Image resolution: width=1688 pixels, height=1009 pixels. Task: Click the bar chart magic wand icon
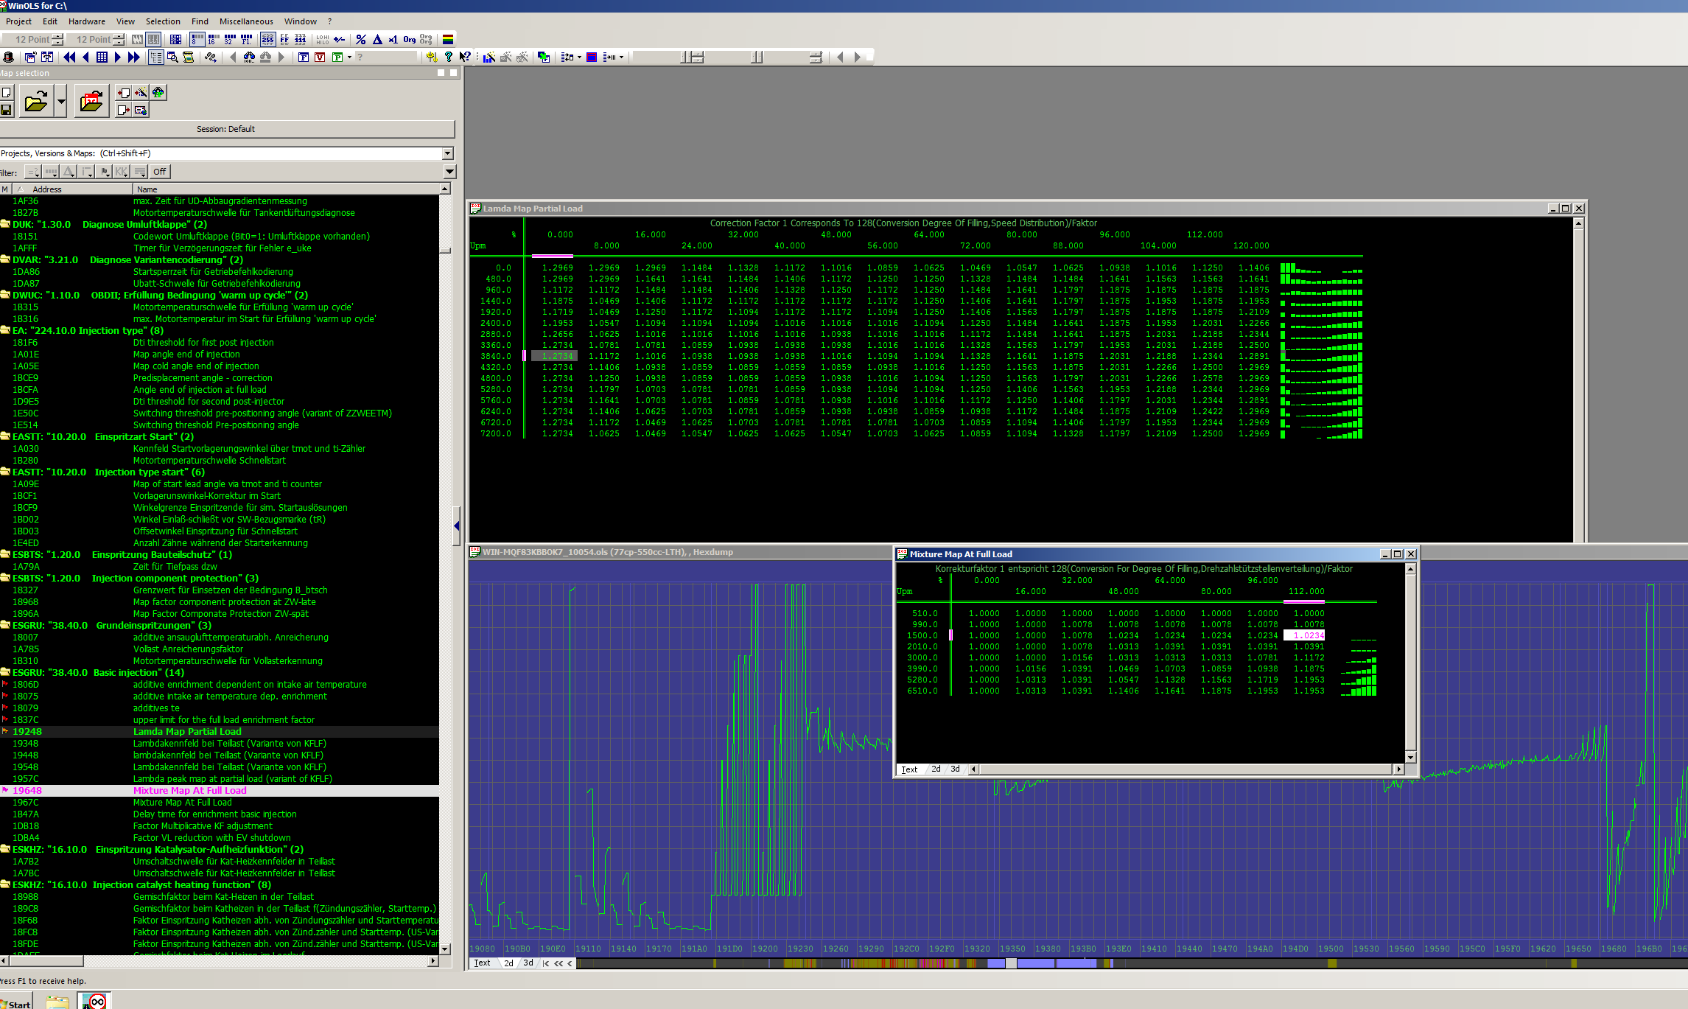(x=488, y=57)
